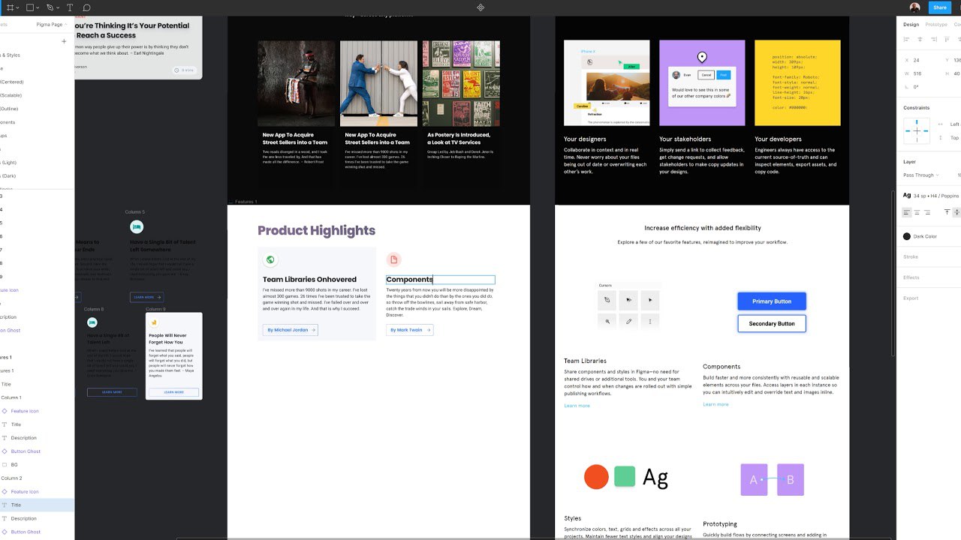The image size is (961, 540).
Task: Select the BG layer
Action: point(37,465)
